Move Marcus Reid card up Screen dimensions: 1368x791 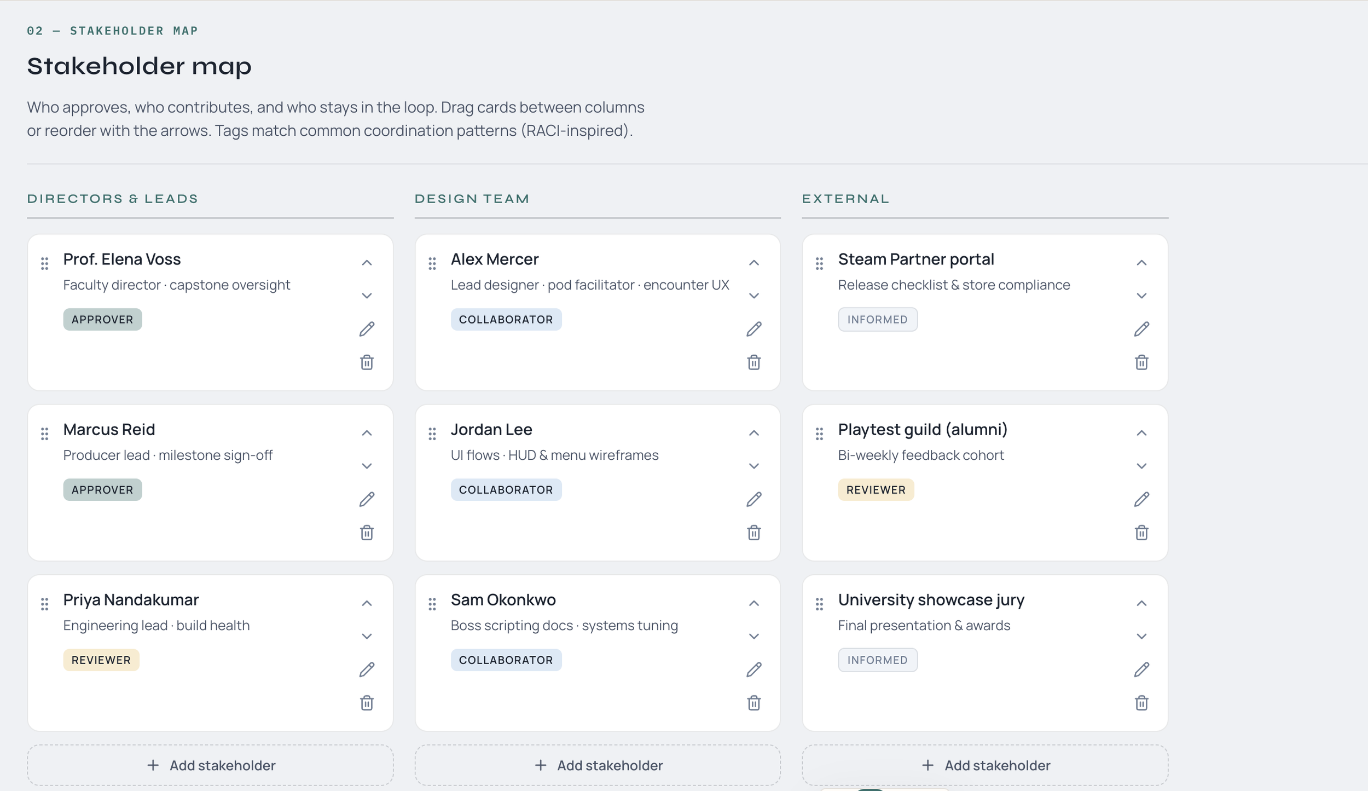tap(367, 433)
